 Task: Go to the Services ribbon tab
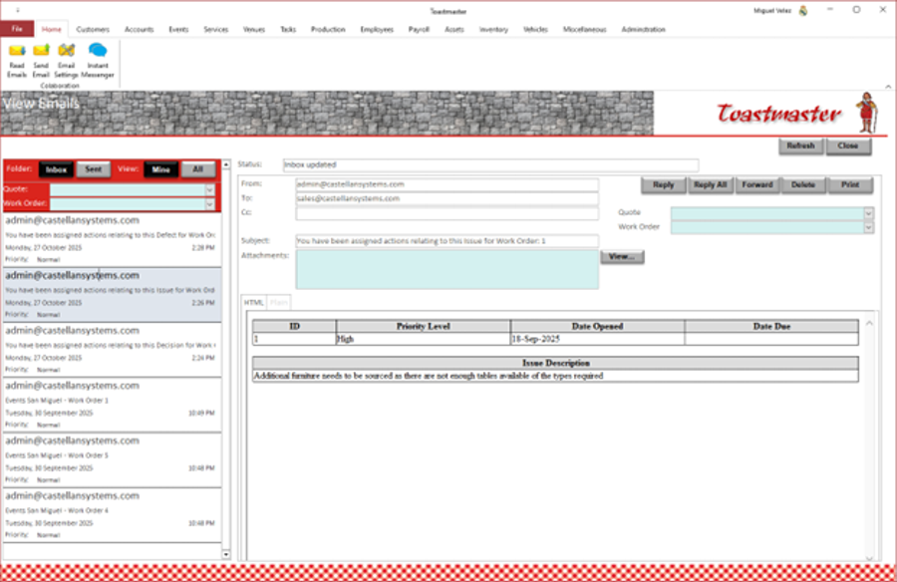tap(215, 29)
